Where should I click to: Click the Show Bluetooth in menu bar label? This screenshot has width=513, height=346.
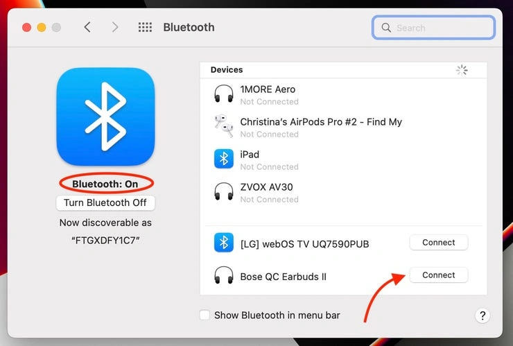(x=277, y=315)
